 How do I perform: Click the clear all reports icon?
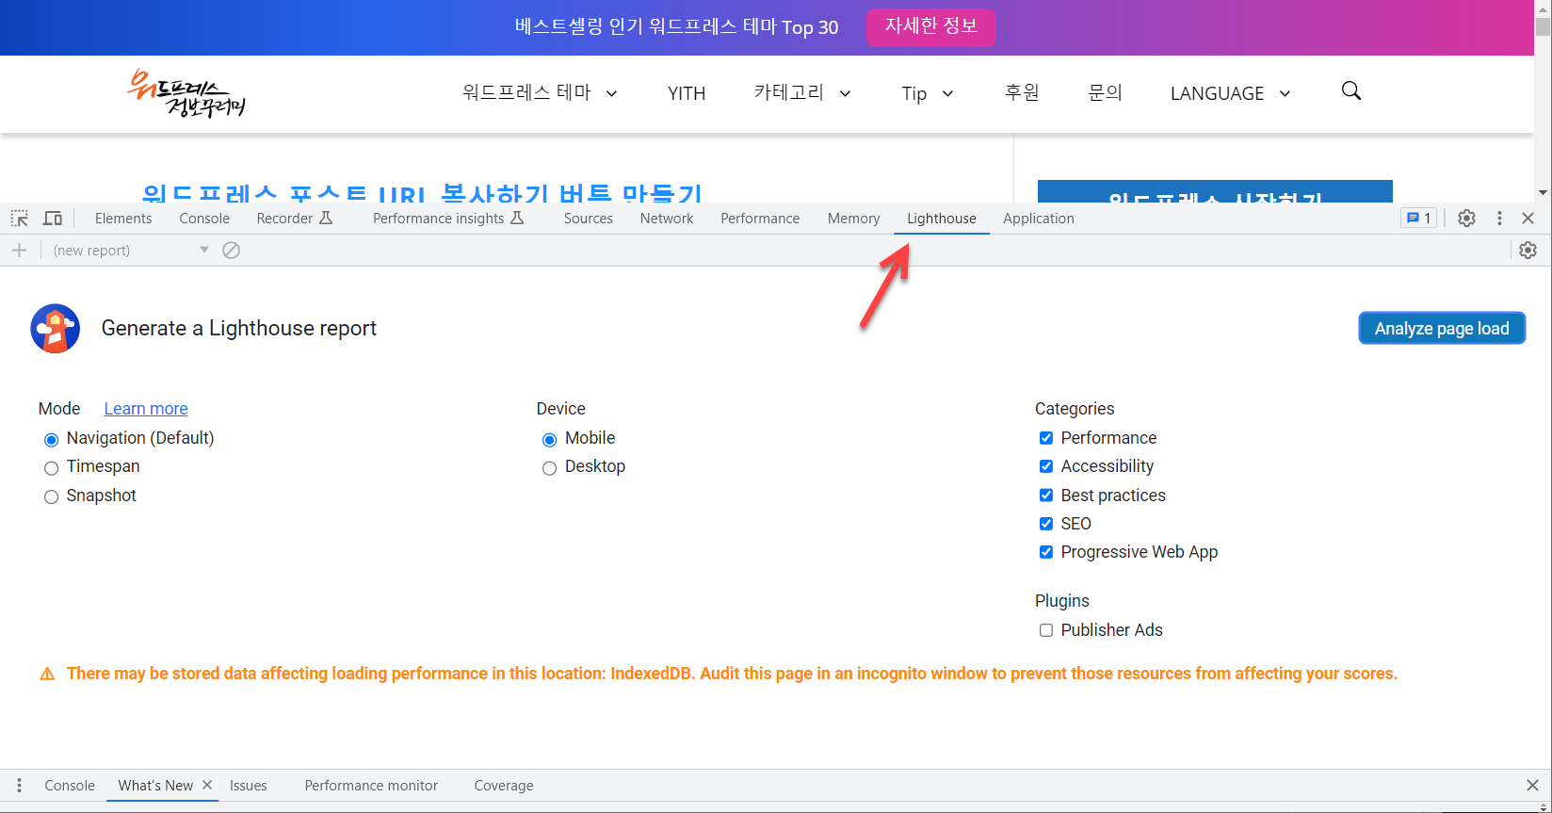point(231,251)
